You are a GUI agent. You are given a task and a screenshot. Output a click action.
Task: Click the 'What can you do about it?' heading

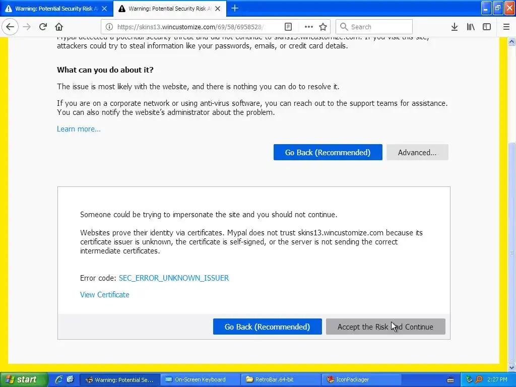tap(105, 70)
